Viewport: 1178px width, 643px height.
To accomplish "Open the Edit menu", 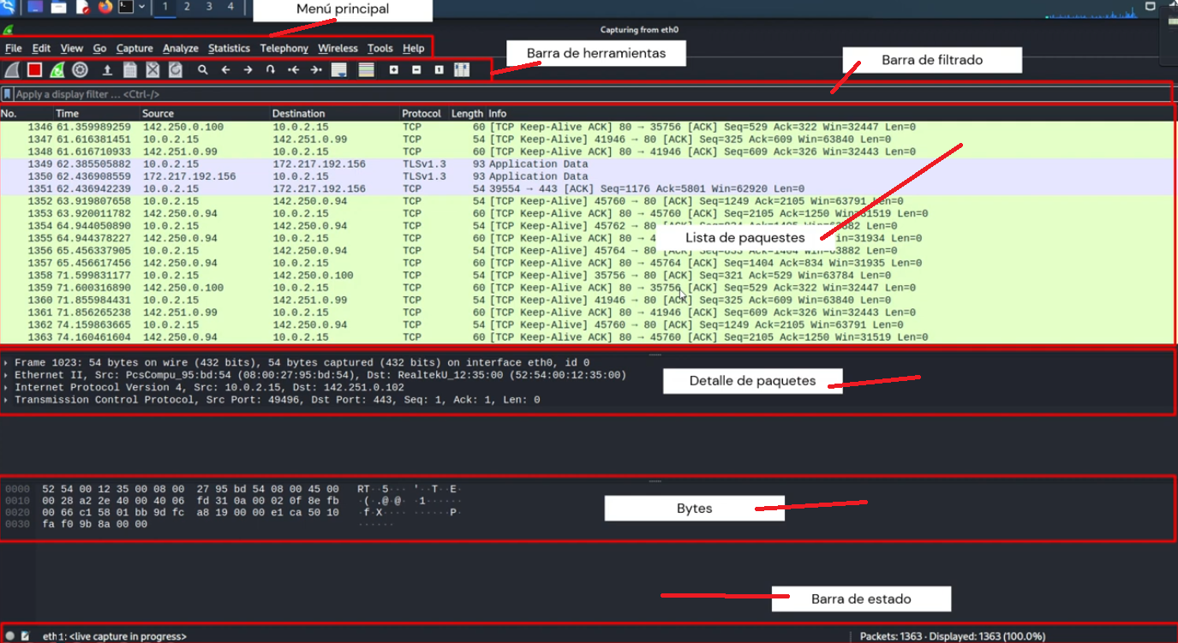I will click(41, 49).
